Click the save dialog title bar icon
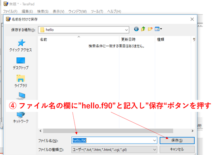 [8, 19]
